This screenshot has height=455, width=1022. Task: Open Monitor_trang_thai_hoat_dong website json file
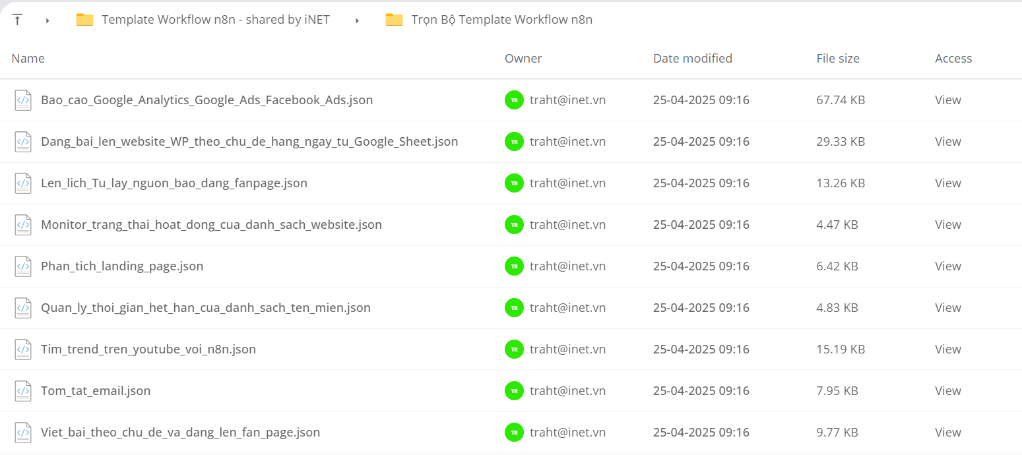point(211,225)
